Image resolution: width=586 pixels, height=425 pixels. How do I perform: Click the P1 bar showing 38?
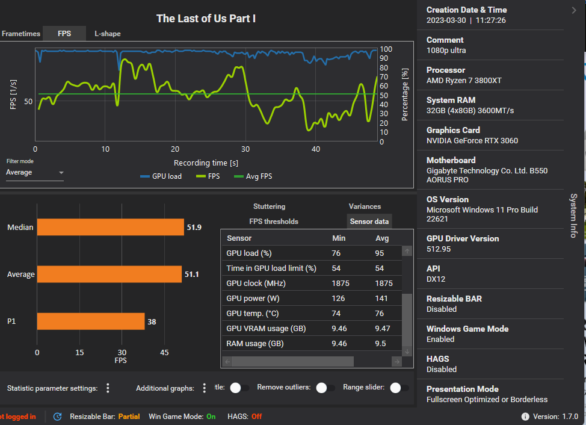(91, 321)
